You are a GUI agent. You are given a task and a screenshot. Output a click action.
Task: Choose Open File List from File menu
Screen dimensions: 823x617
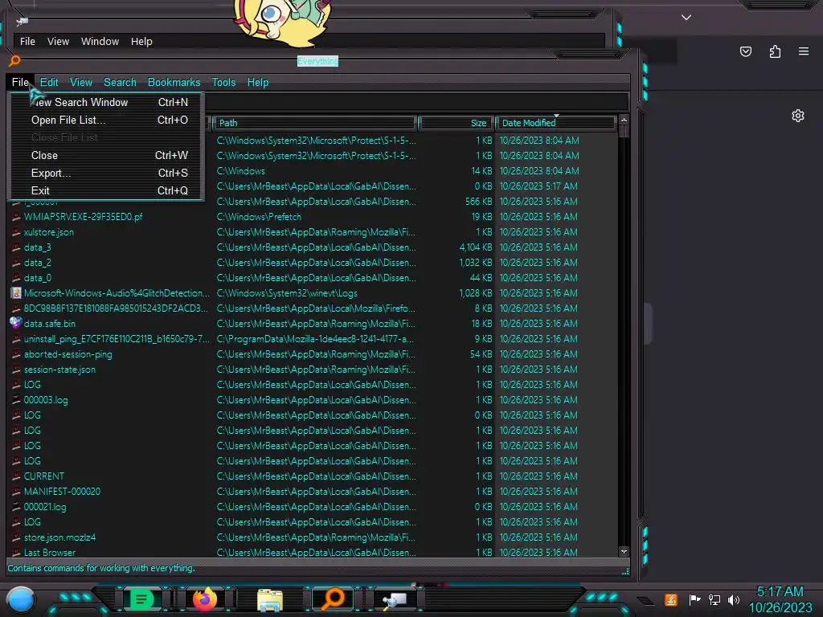coord(107,121)
